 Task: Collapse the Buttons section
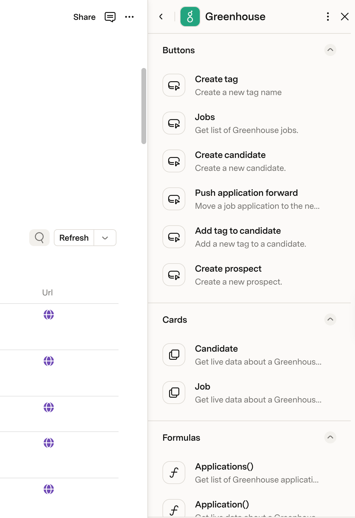click(x=330, y=50)
